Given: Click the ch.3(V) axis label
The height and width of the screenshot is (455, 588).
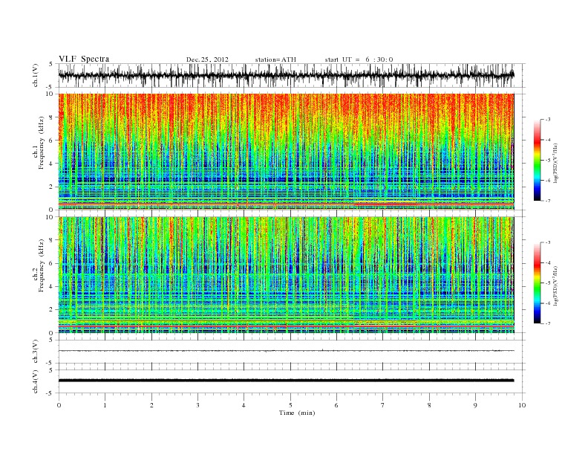Looking at the screenshot, I should 36,352.
